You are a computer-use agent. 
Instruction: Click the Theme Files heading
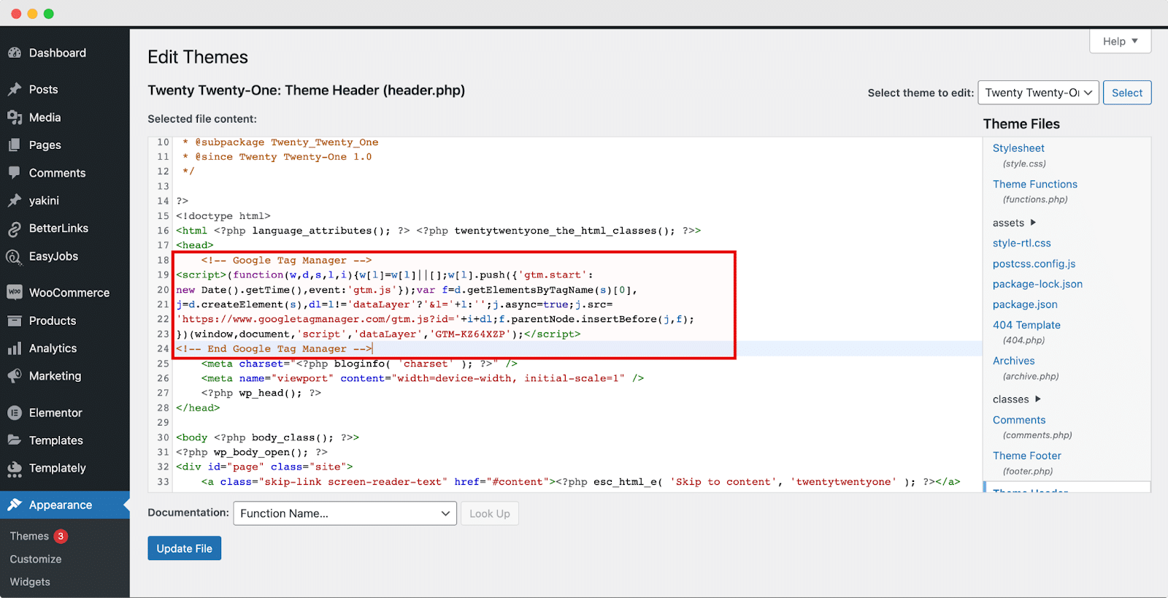pos(1021,124)
